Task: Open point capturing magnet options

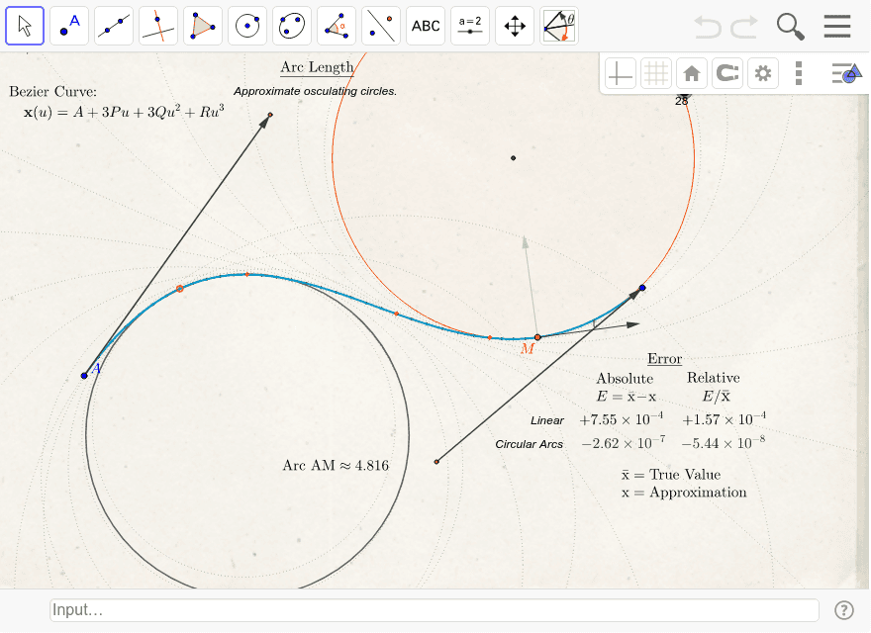Action: pyautogui.click(x=727, y=73)
